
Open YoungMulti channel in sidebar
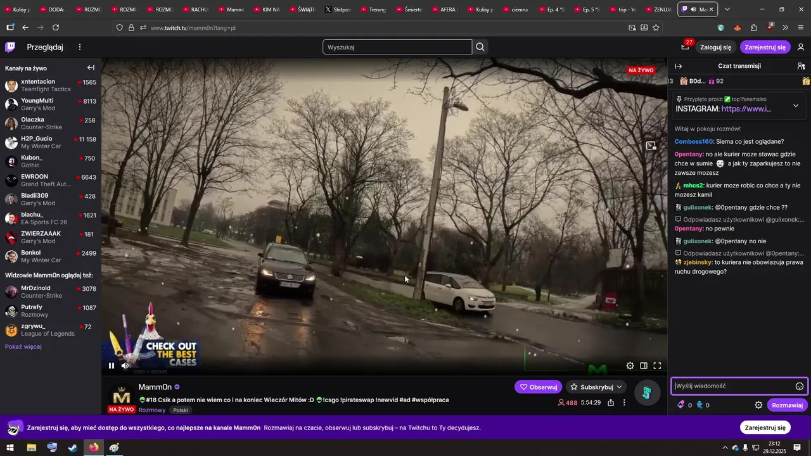tap(51, 104)
